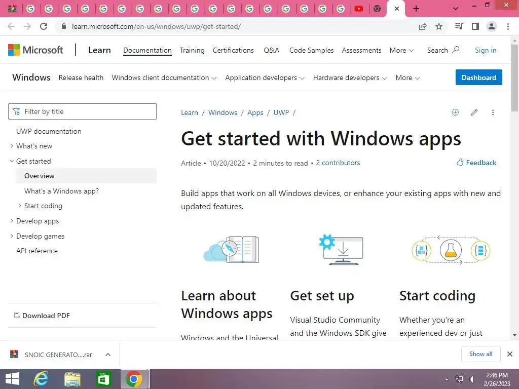Image resolution: width=519 pixels, height=389 pixels.
Task: Go back with browser back arrow
Action: (11, 26)
